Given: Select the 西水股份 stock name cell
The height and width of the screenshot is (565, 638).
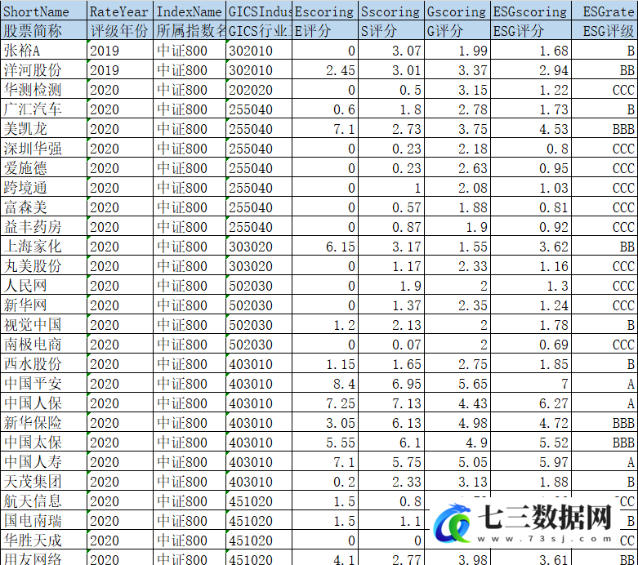Looking at the screenshot, I should click(43, 363).
